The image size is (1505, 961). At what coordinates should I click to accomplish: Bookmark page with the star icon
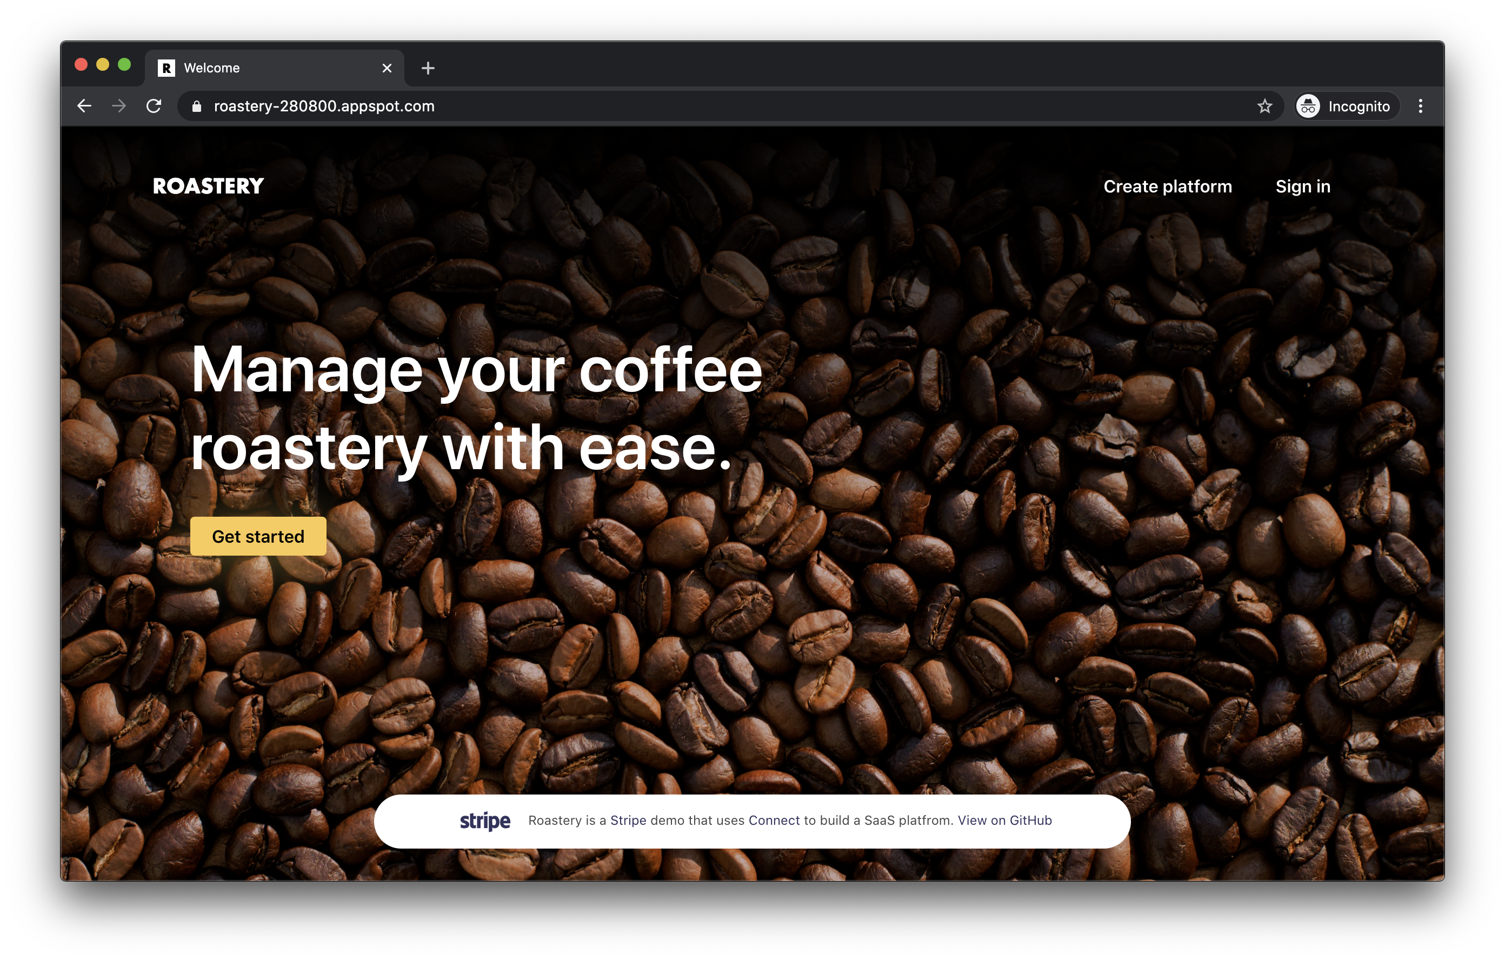1264,106
